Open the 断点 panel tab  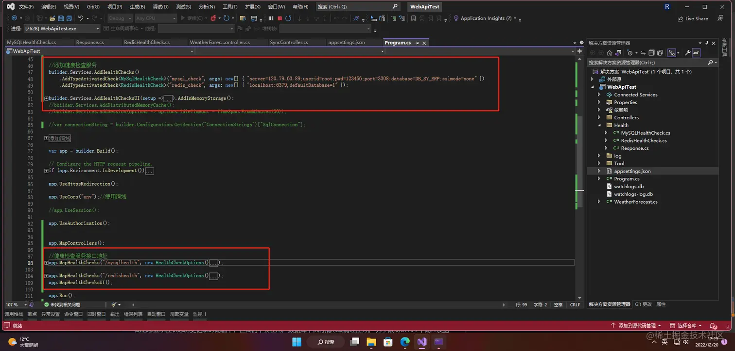(32, 314)
